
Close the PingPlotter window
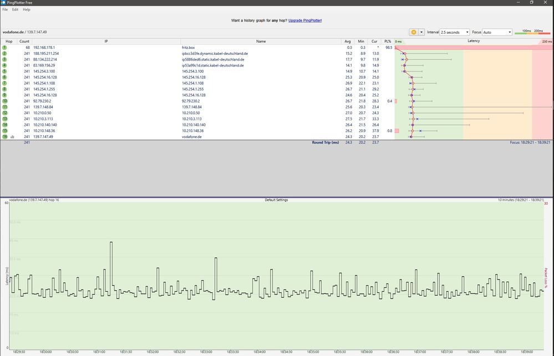(x=545, y=2)
